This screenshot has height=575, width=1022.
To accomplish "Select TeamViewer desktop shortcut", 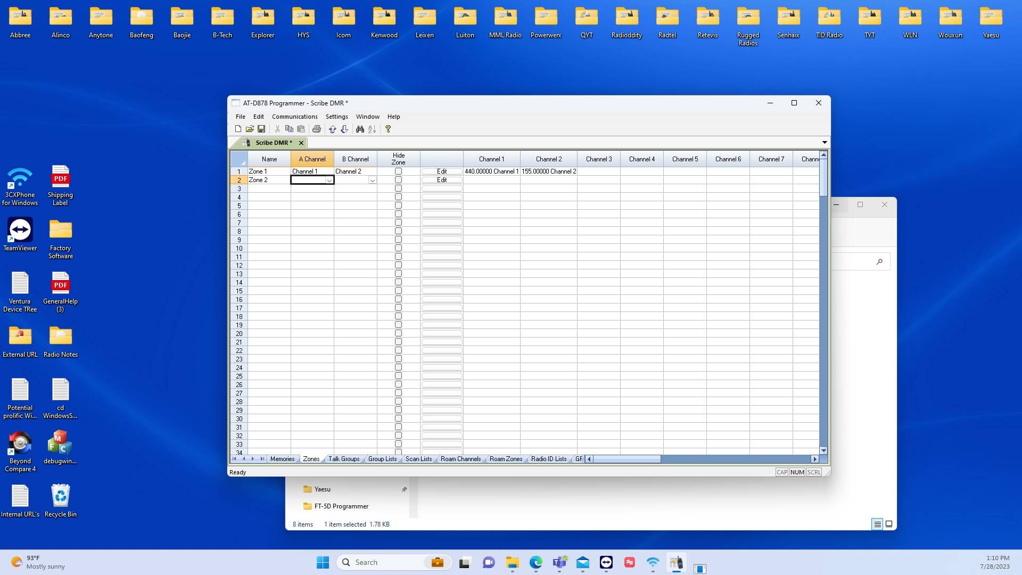I will click(x=20, y=234).
